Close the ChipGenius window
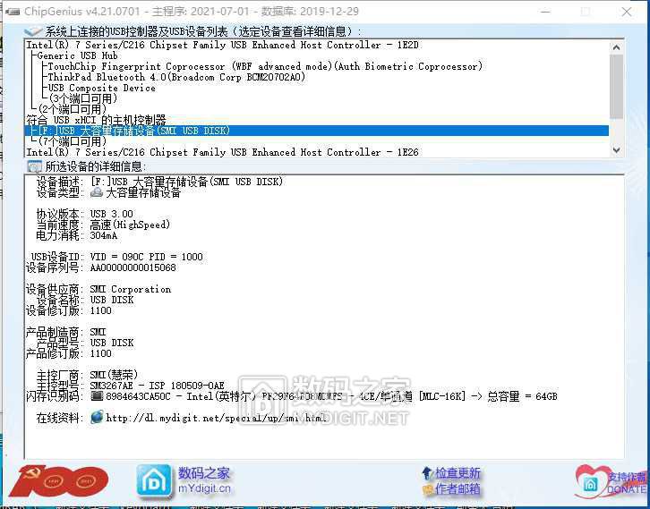Image resolution: width=650 pixels, height=509 pixels. tap(627, 12)
